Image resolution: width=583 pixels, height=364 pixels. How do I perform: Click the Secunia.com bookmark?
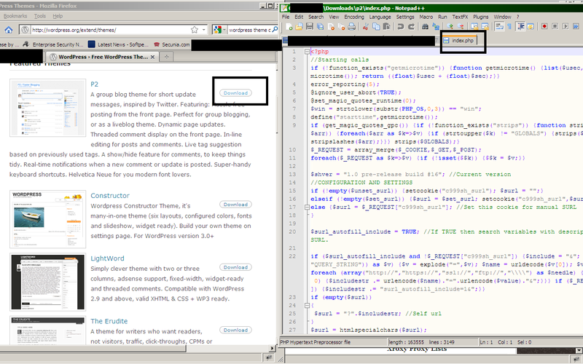point(171,44)
